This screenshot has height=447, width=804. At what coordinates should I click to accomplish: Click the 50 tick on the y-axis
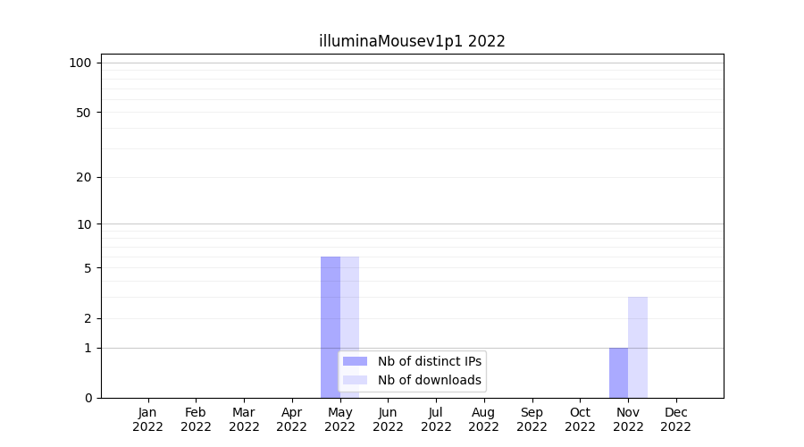[84, 113]
